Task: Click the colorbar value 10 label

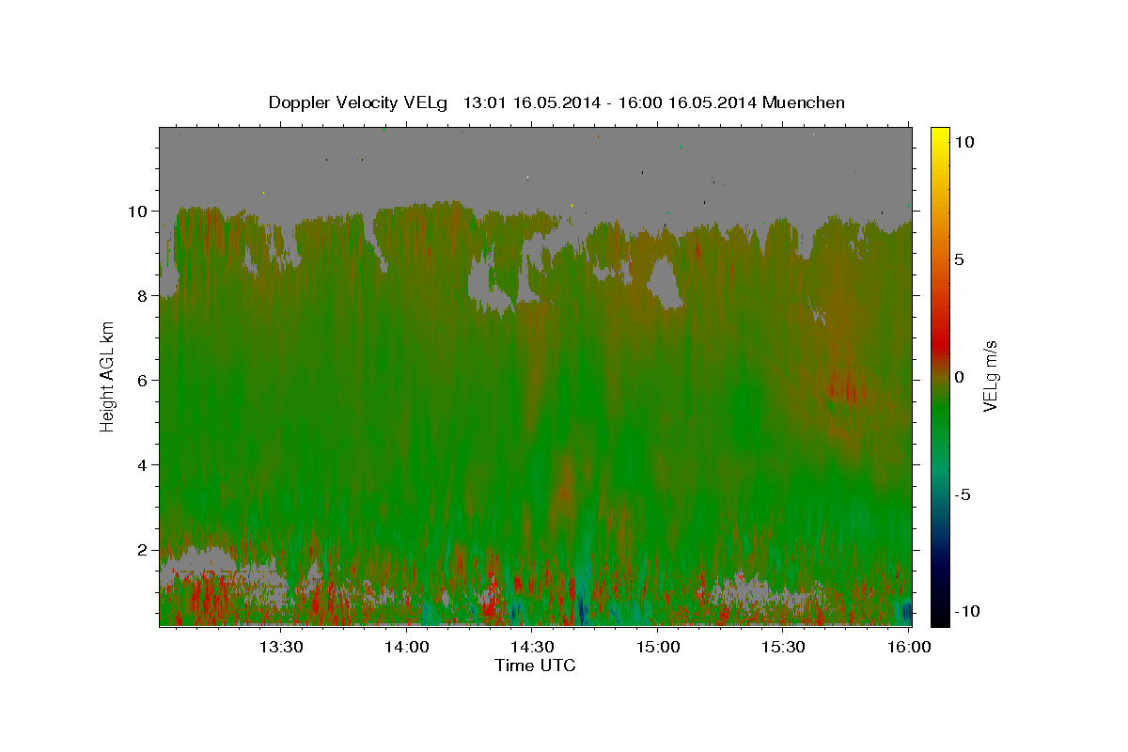Action: (x=963, y=142)
